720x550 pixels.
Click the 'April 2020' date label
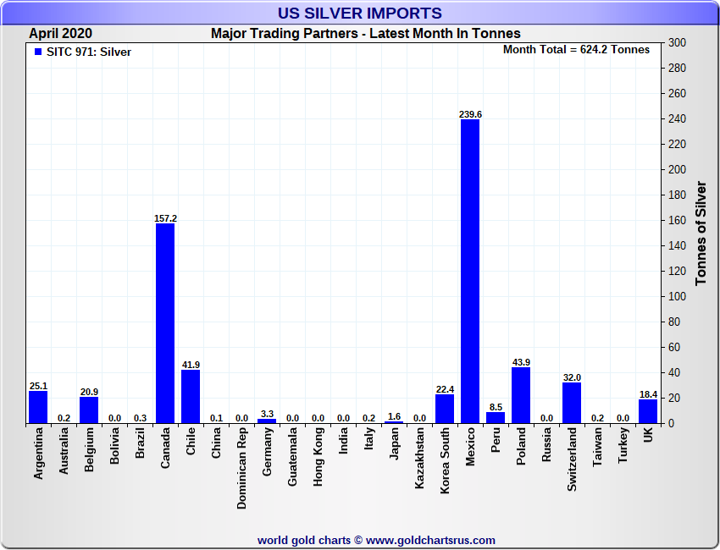point(61,34)
